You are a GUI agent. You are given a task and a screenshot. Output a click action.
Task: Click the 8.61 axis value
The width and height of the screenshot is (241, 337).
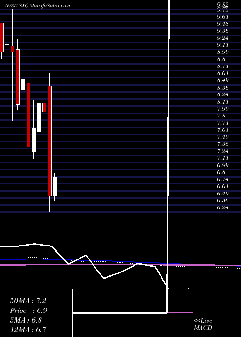point(223,73)
